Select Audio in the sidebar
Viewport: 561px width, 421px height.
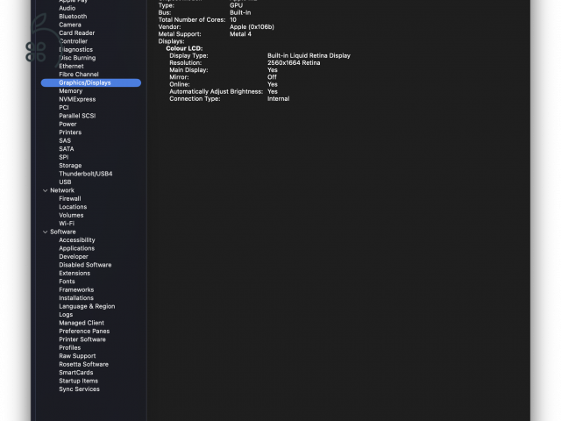coord(67,8)
